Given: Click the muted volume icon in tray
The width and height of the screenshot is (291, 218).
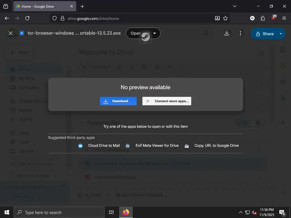Looking at the screenshot, I should [x=254, y=212].
